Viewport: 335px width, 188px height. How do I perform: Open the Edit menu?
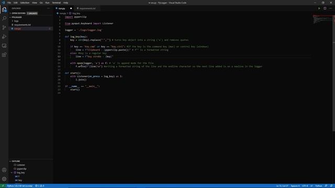coord(15,3)
